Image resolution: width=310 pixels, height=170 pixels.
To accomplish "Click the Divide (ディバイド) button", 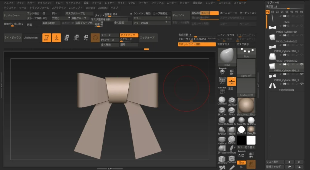I will point(180,15).
